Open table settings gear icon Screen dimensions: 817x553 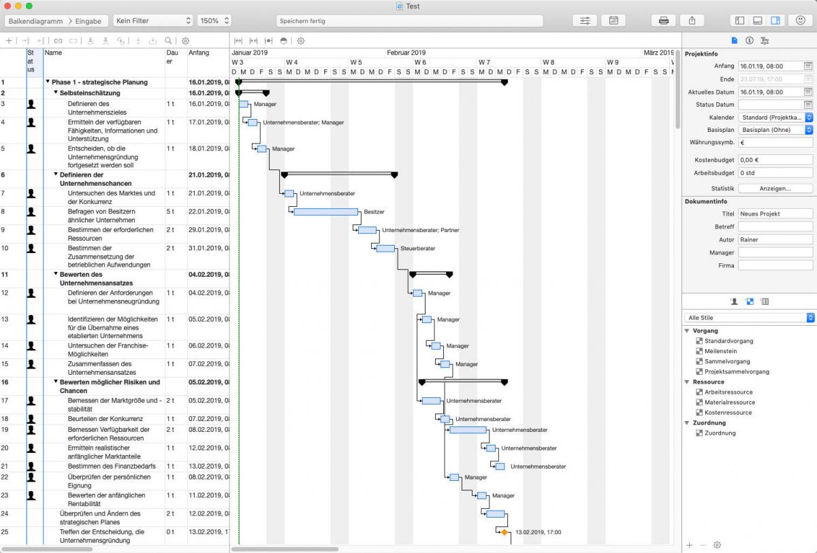pyautogui.click(x=185, y=41)
